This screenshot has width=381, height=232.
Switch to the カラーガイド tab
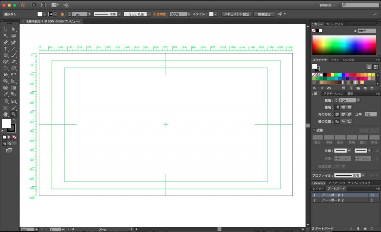click(x=334, y=24)
